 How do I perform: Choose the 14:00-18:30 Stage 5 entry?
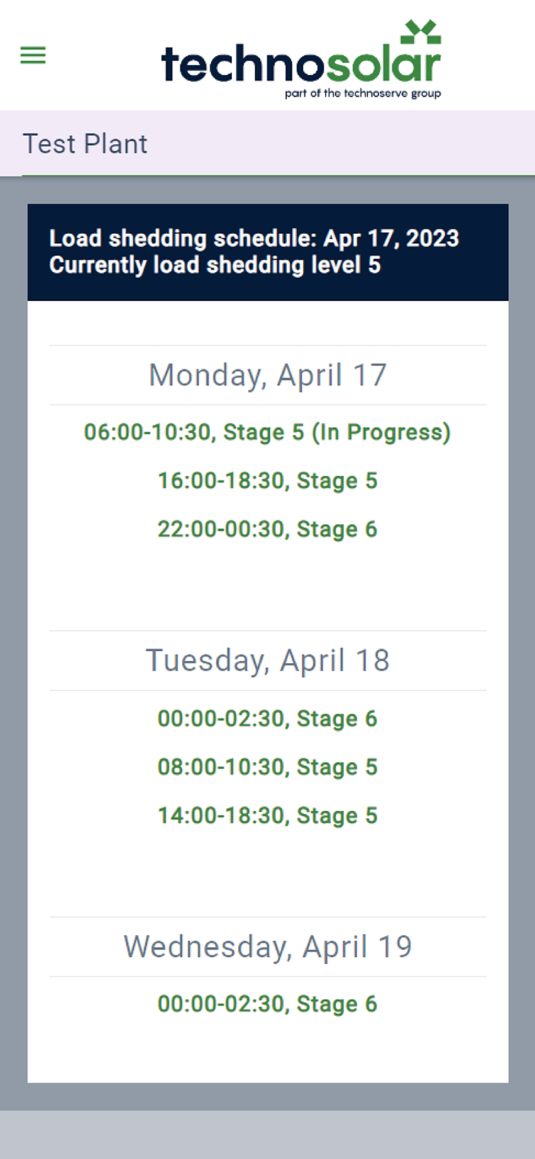(267, 815)
